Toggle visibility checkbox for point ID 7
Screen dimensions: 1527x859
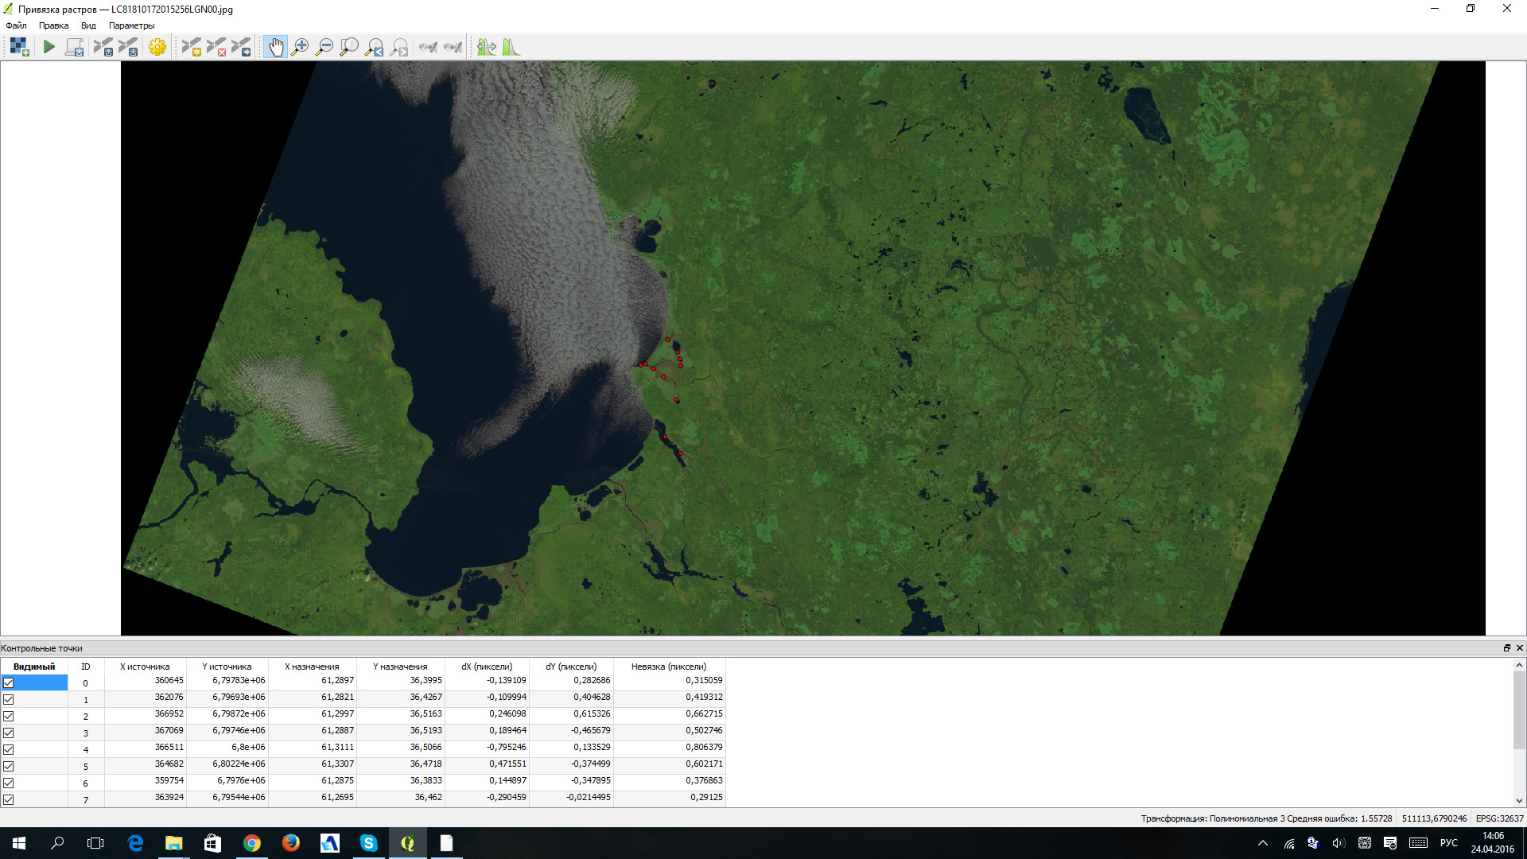(9, 799)
